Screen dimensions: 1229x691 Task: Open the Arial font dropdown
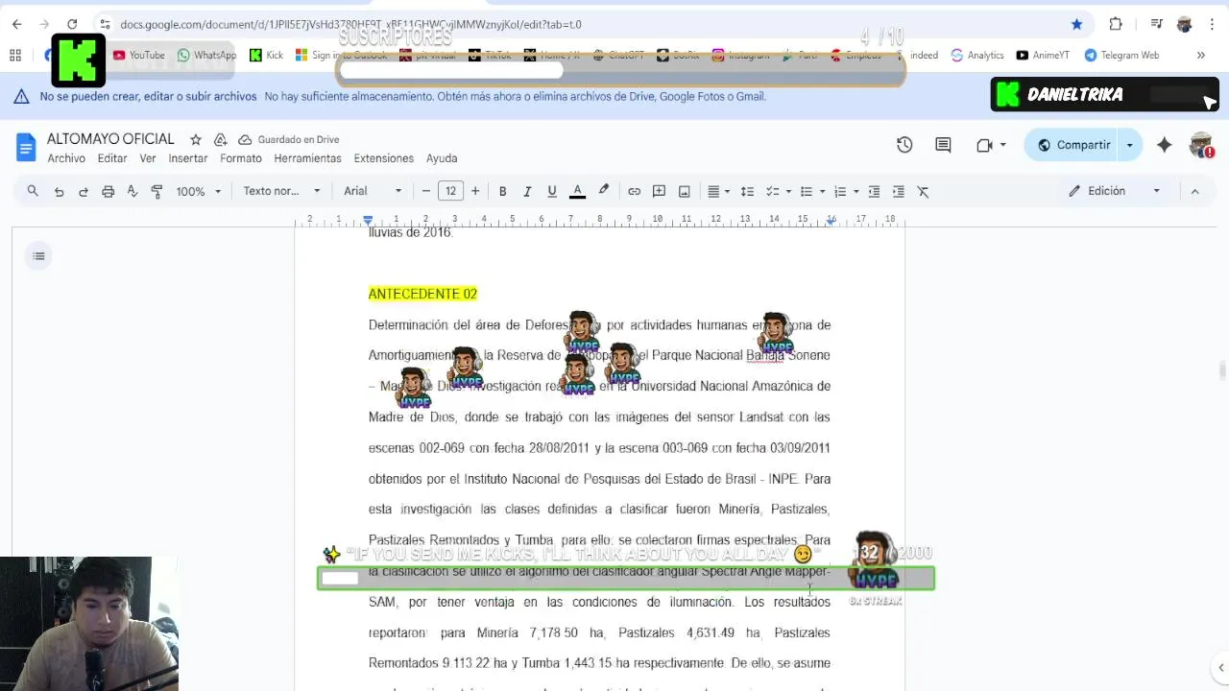[x=373, y=191]
